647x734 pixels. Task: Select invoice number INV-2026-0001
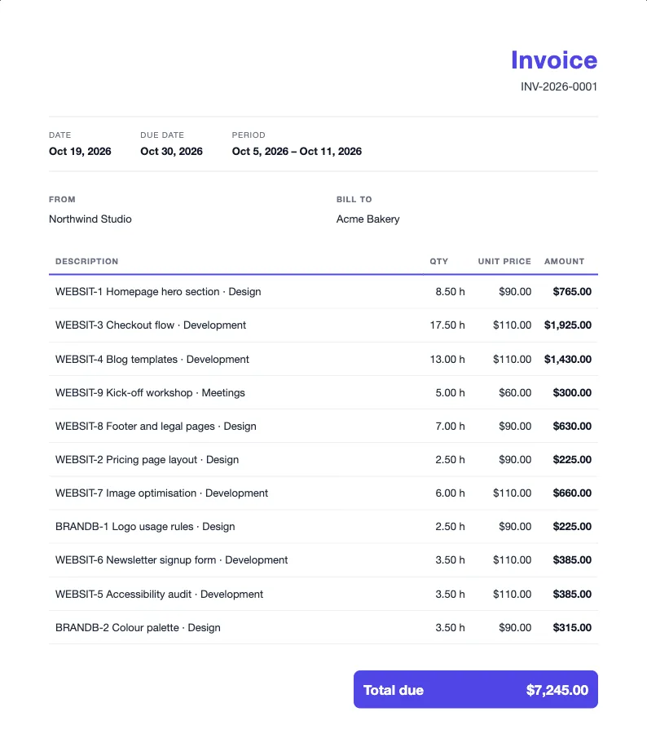pos(559,86)
